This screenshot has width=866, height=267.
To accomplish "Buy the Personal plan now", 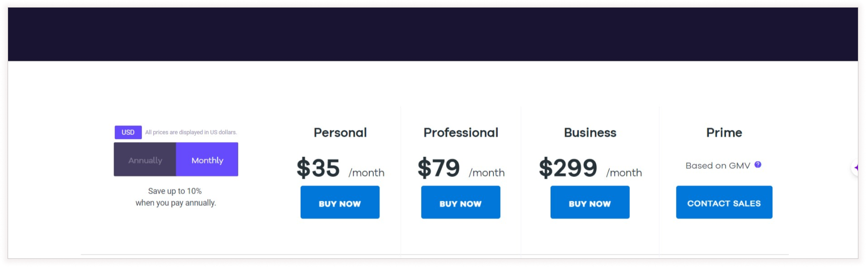I will (x=340, y=202).
